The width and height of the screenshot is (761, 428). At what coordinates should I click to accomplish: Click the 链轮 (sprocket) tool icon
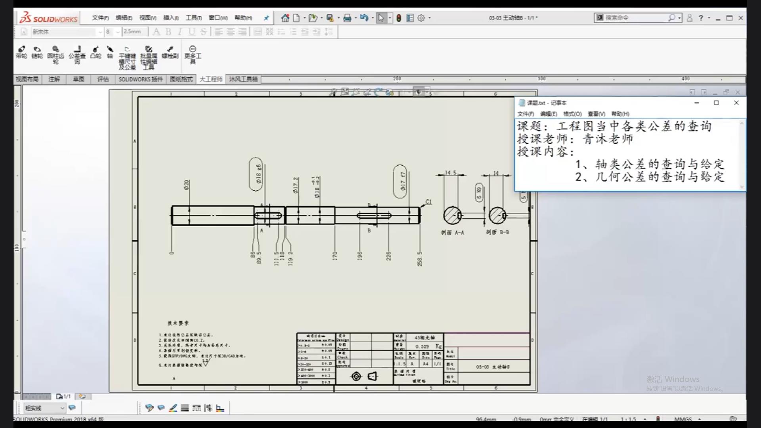[x=37, y=52]
